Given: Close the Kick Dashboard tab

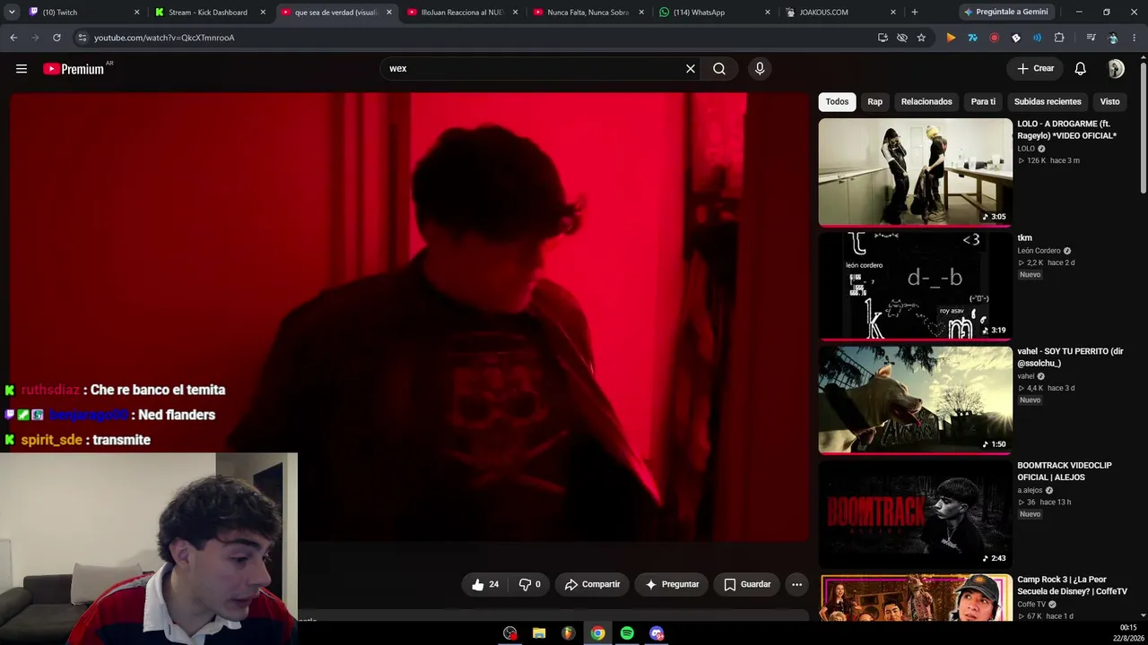Looking at the screenshot, I should 263,13.
